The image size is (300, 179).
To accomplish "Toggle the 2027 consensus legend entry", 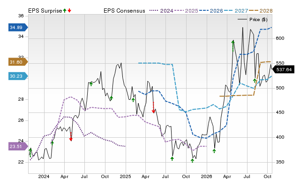I will (x=236, y=11).
